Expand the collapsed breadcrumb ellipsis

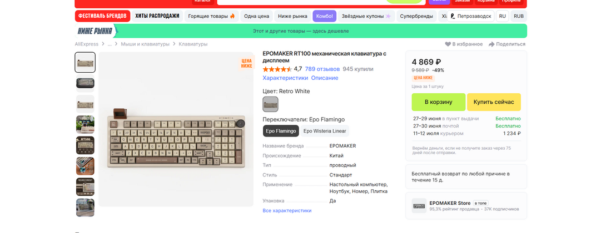110,44
